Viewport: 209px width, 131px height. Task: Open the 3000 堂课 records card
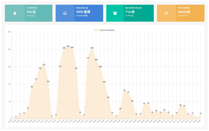[79, 13]
